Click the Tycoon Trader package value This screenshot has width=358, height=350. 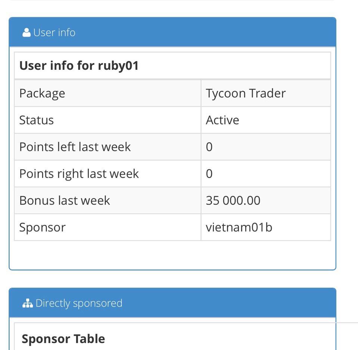246,93
